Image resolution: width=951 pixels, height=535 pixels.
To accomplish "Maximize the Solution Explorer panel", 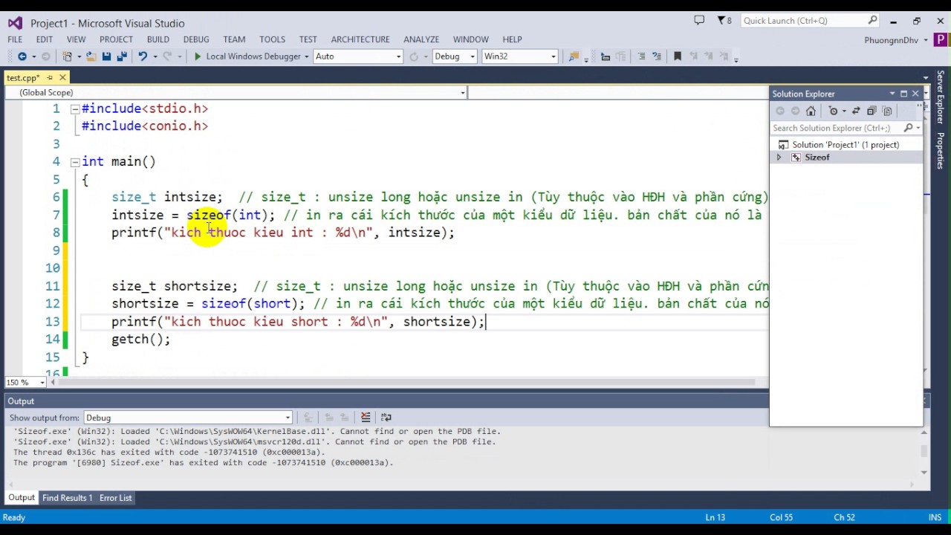I will click(903, 94).
